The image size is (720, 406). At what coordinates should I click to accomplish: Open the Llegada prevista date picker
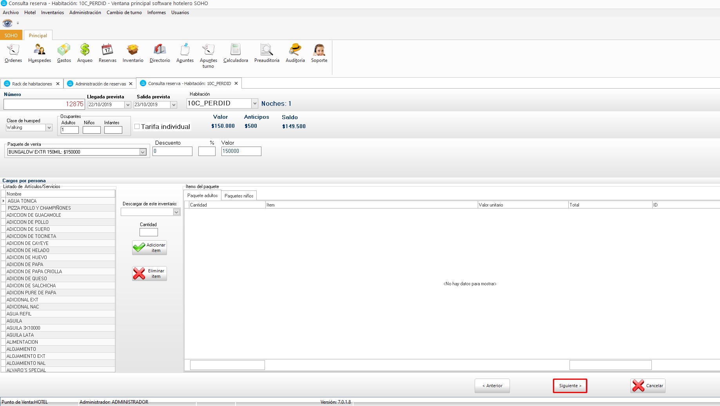(x=127, y=105)
